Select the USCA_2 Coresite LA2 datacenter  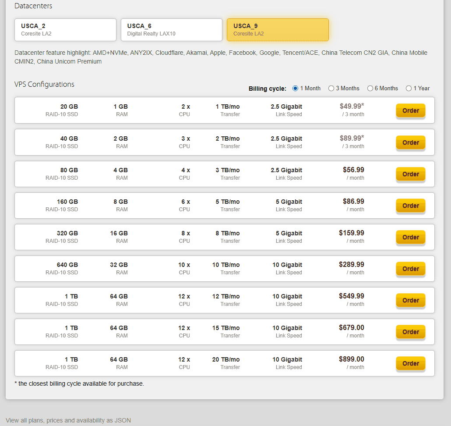[x=65, y=30]
